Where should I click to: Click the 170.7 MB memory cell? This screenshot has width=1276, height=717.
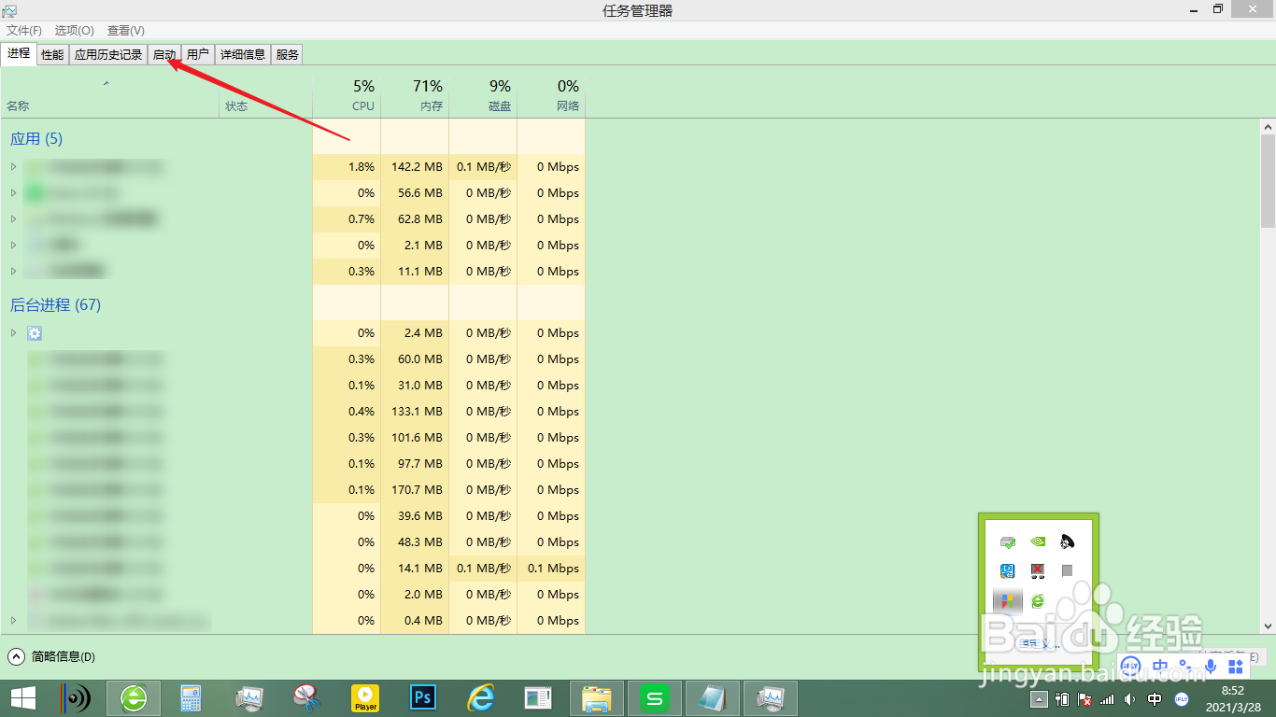(415, 490)
